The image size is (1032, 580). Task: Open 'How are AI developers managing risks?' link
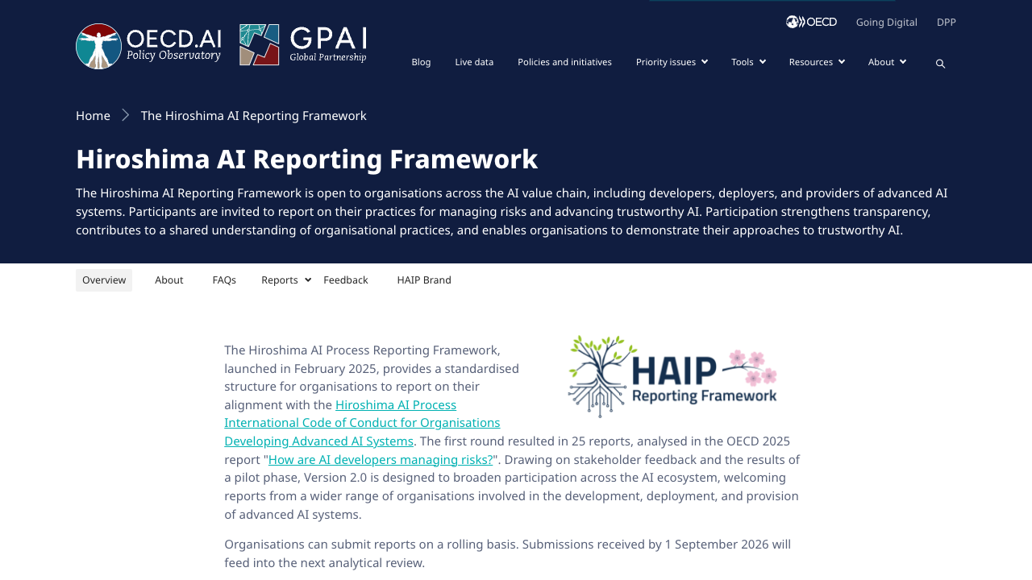click(381, 459)
